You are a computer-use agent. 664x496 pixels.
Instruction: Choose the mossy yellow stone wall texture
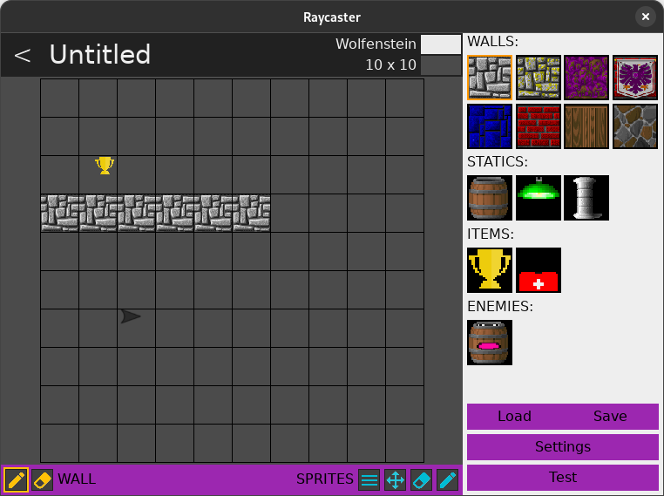(x=538, y=78)
